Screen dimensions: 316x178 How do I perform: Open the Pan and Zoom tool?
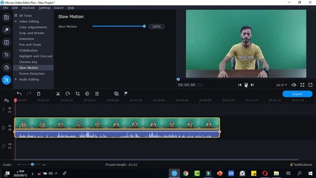coord(30,44)
